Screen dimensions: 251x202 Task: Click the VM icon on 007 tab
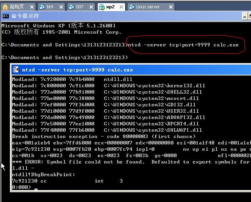tap(72, 7)
